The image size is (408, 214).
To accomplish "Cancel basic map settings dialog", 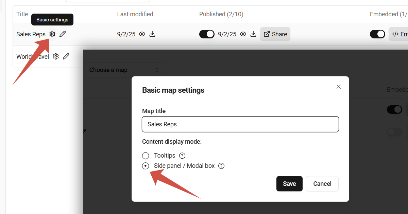I will tap(322, 184).
